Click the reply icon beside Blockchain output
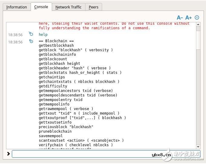 31,41
